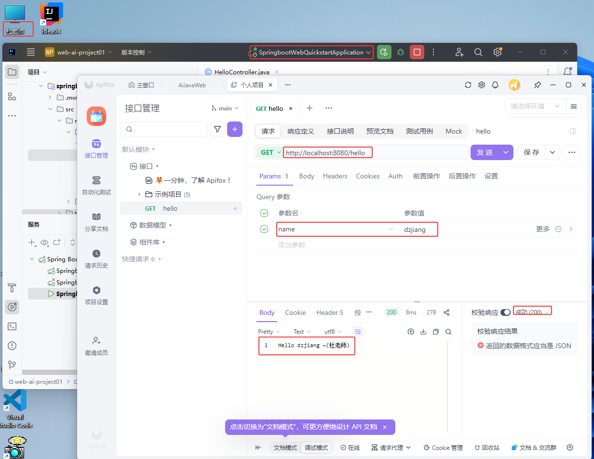The image size is (594, 459).
Task: Click the Apifox notification bell icon
Action: click(x=495, y=85)
